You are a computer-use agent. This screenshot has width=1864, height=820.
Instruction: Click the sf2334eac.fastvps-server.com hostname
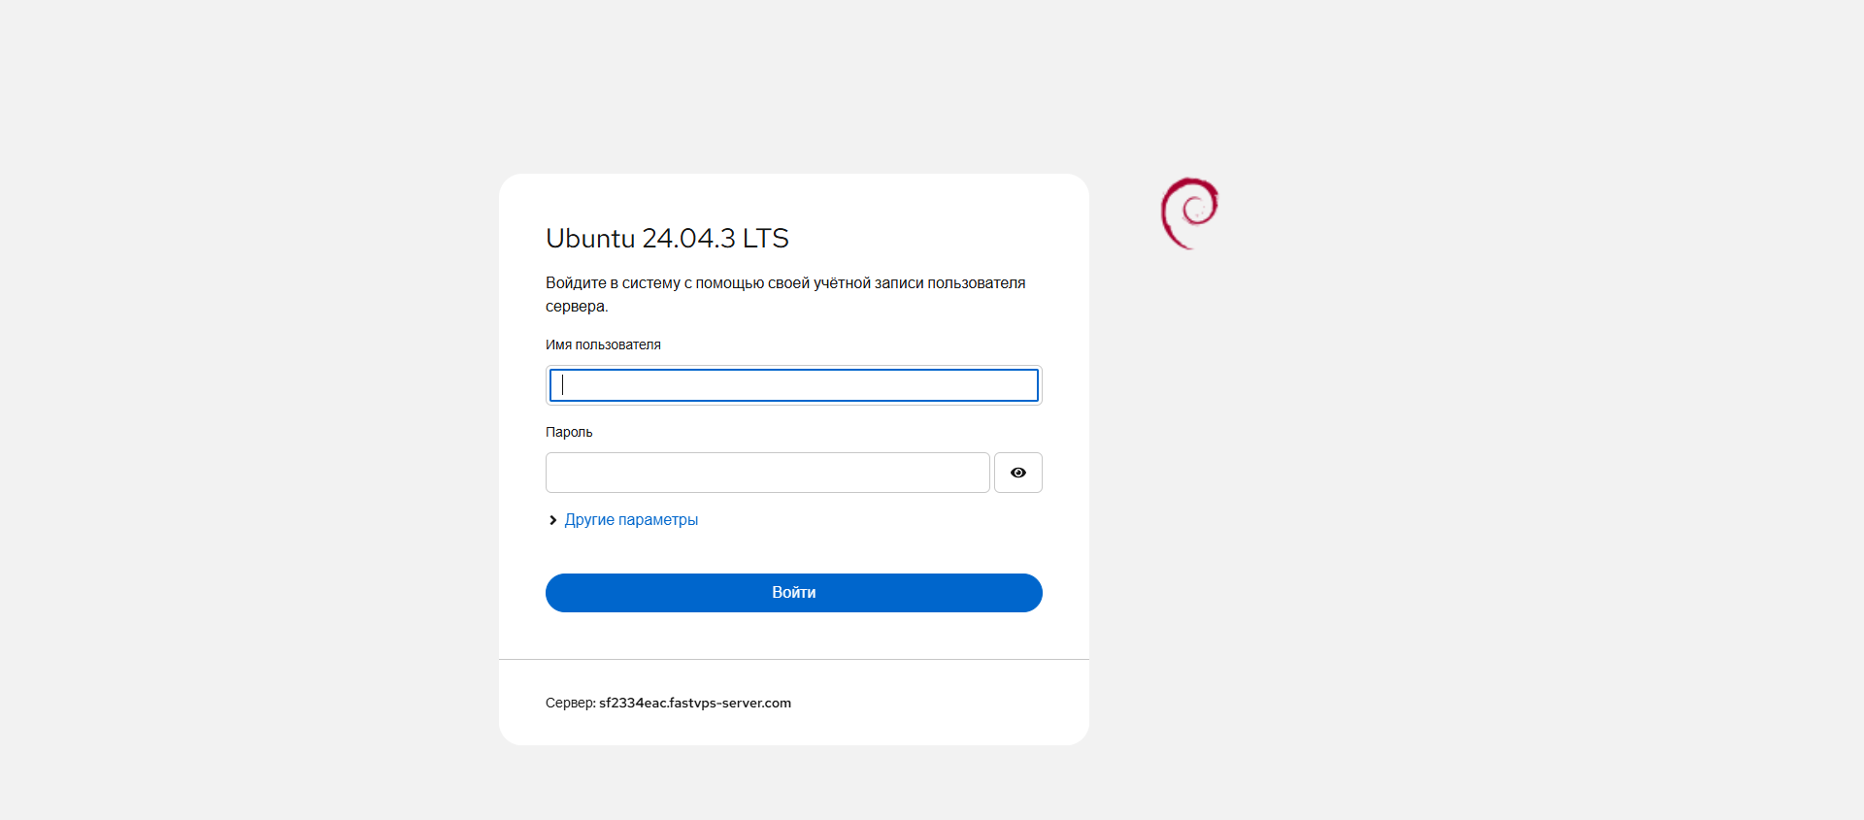point(695,703)
